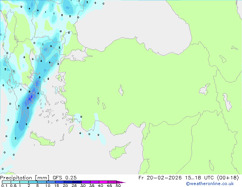Click the legend label '30'
This screenshot has height=187, width=242.
[83, 185]
